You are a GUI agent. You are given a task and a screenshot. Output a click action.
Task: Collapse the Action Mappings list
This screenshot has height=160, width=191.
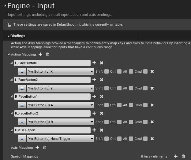tap(9, 55)
